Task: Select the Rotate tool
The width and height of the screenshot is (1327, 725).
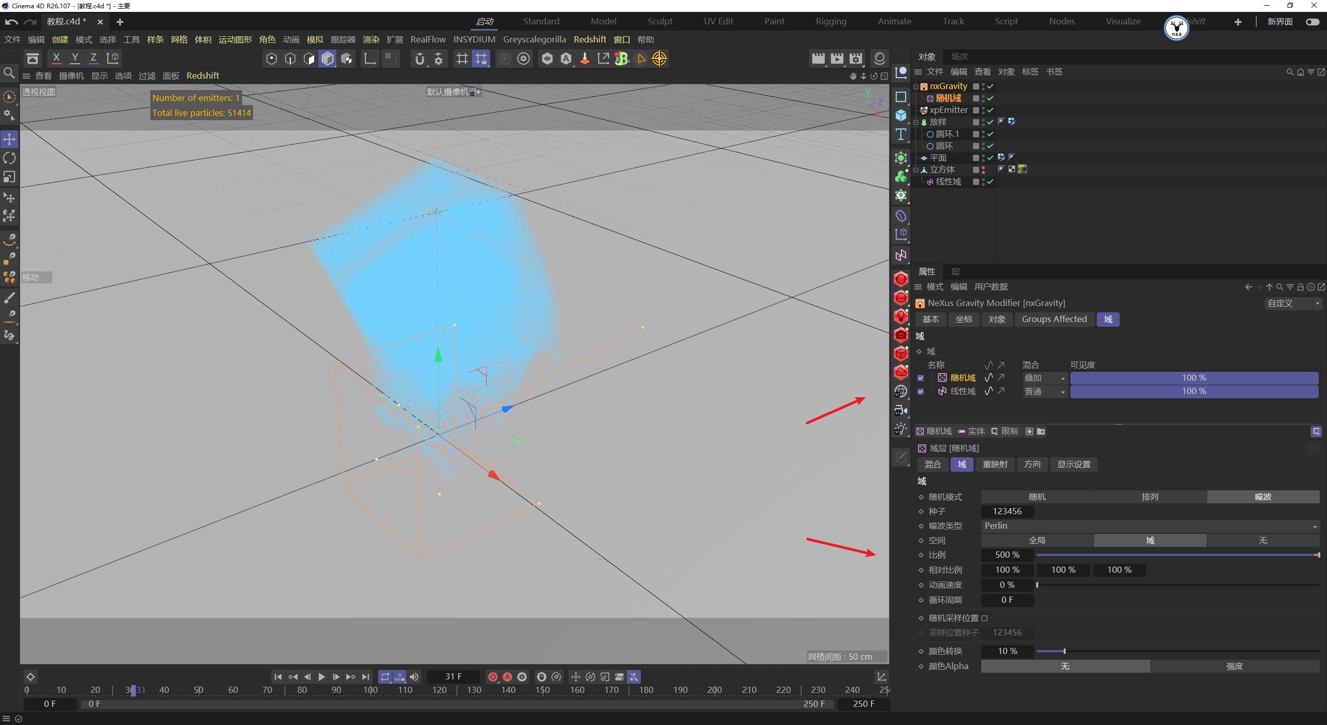Action: pos(9,158)
